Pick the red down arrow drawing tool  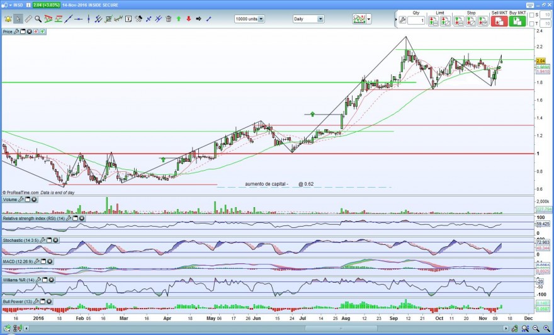click(188, 19)
